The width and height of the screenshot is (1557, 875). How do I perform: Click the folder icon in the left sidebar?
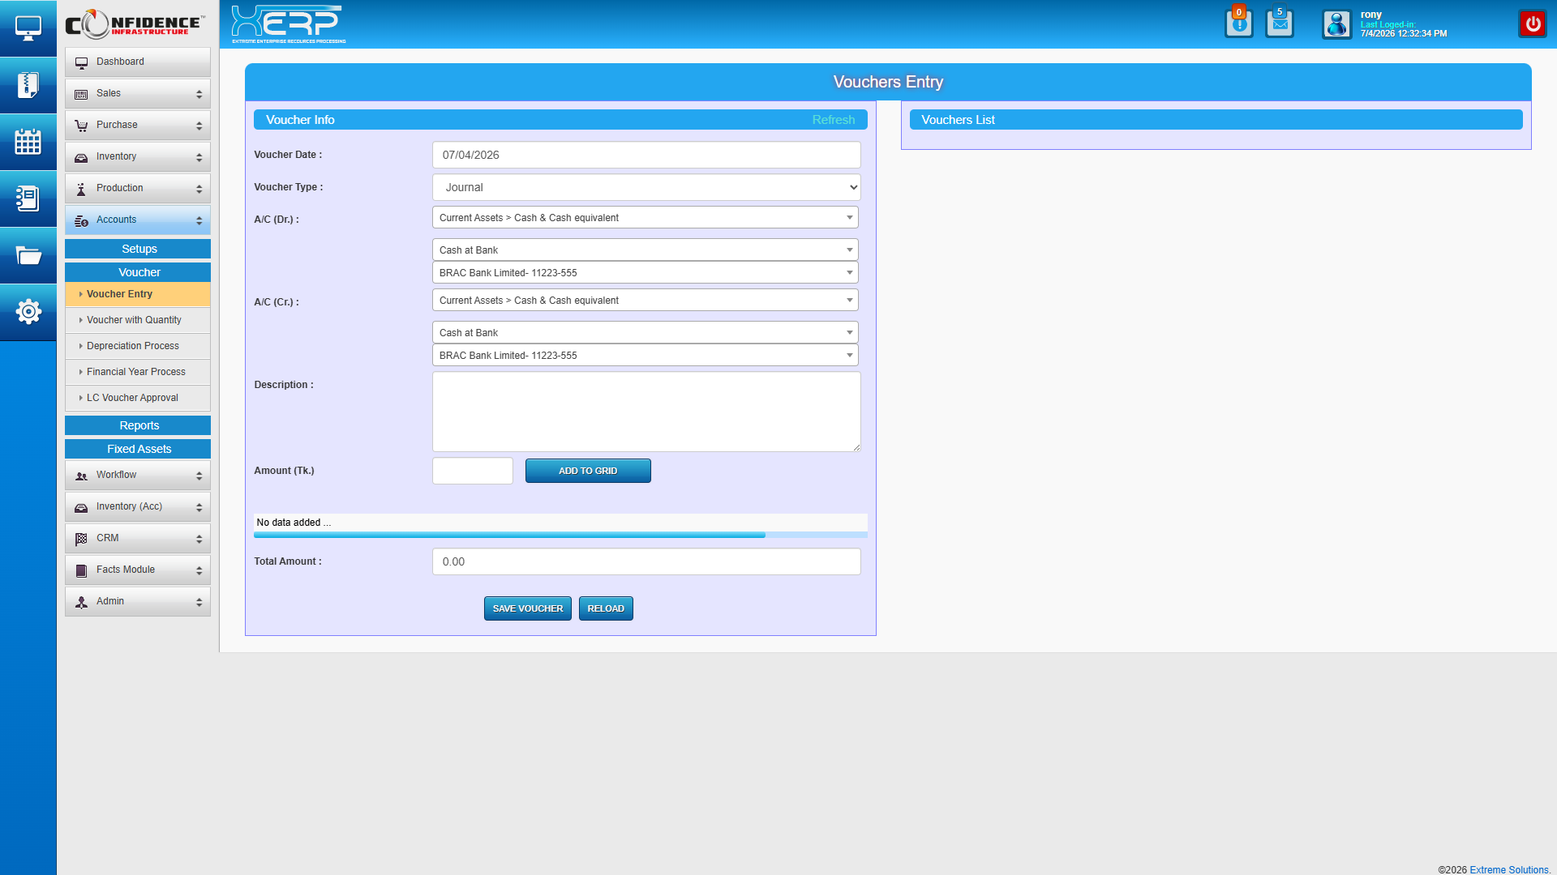point(28,255)
